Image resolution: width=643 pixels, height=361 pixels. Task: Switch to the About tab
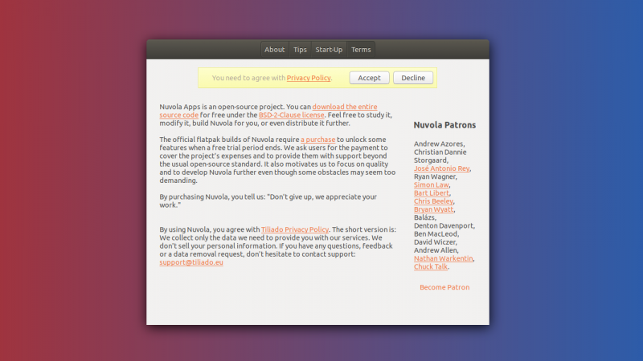pyautogui.click(x=274, y=50)
